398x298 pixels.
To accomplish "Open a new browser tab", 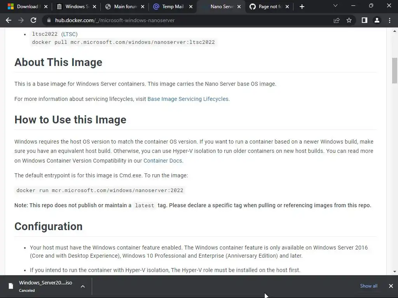I will click(x=302, y=7).
